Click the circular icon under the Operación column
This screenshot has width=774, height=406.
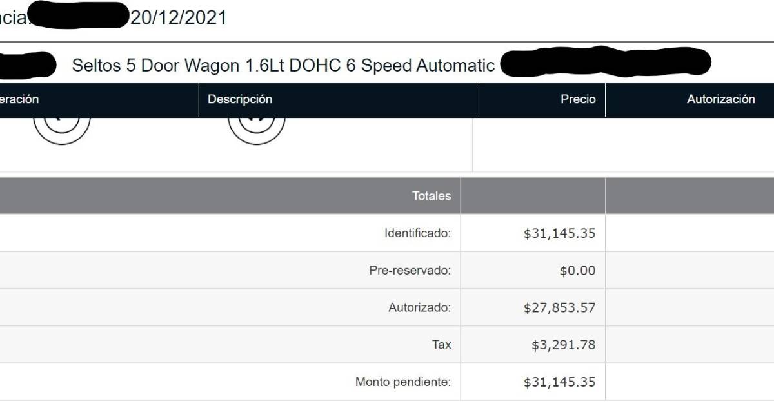pos(62,129)
